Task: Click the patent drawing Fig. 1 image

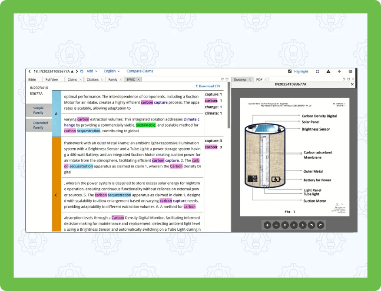Action: pyautogui.click(x=295, y=157)
